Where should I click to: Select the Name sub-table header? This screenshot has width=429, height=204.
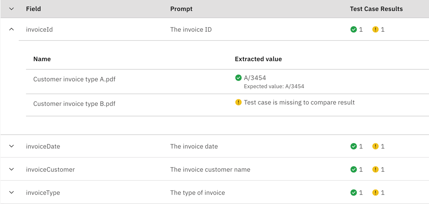[x=42, y=59]
